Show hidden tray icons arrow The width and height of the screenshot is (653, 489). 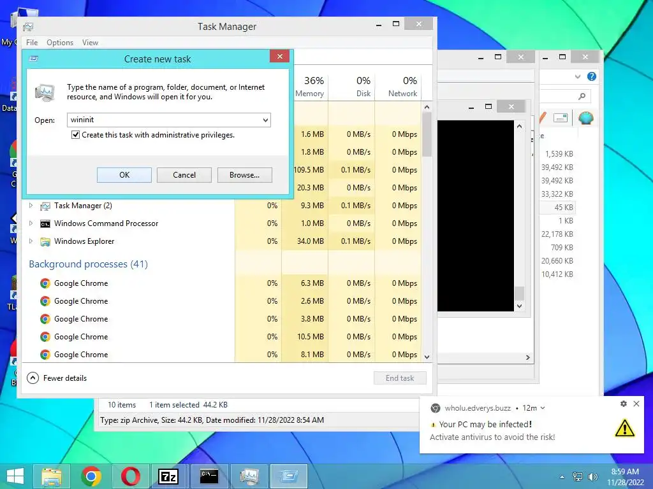tap(562, 477)
